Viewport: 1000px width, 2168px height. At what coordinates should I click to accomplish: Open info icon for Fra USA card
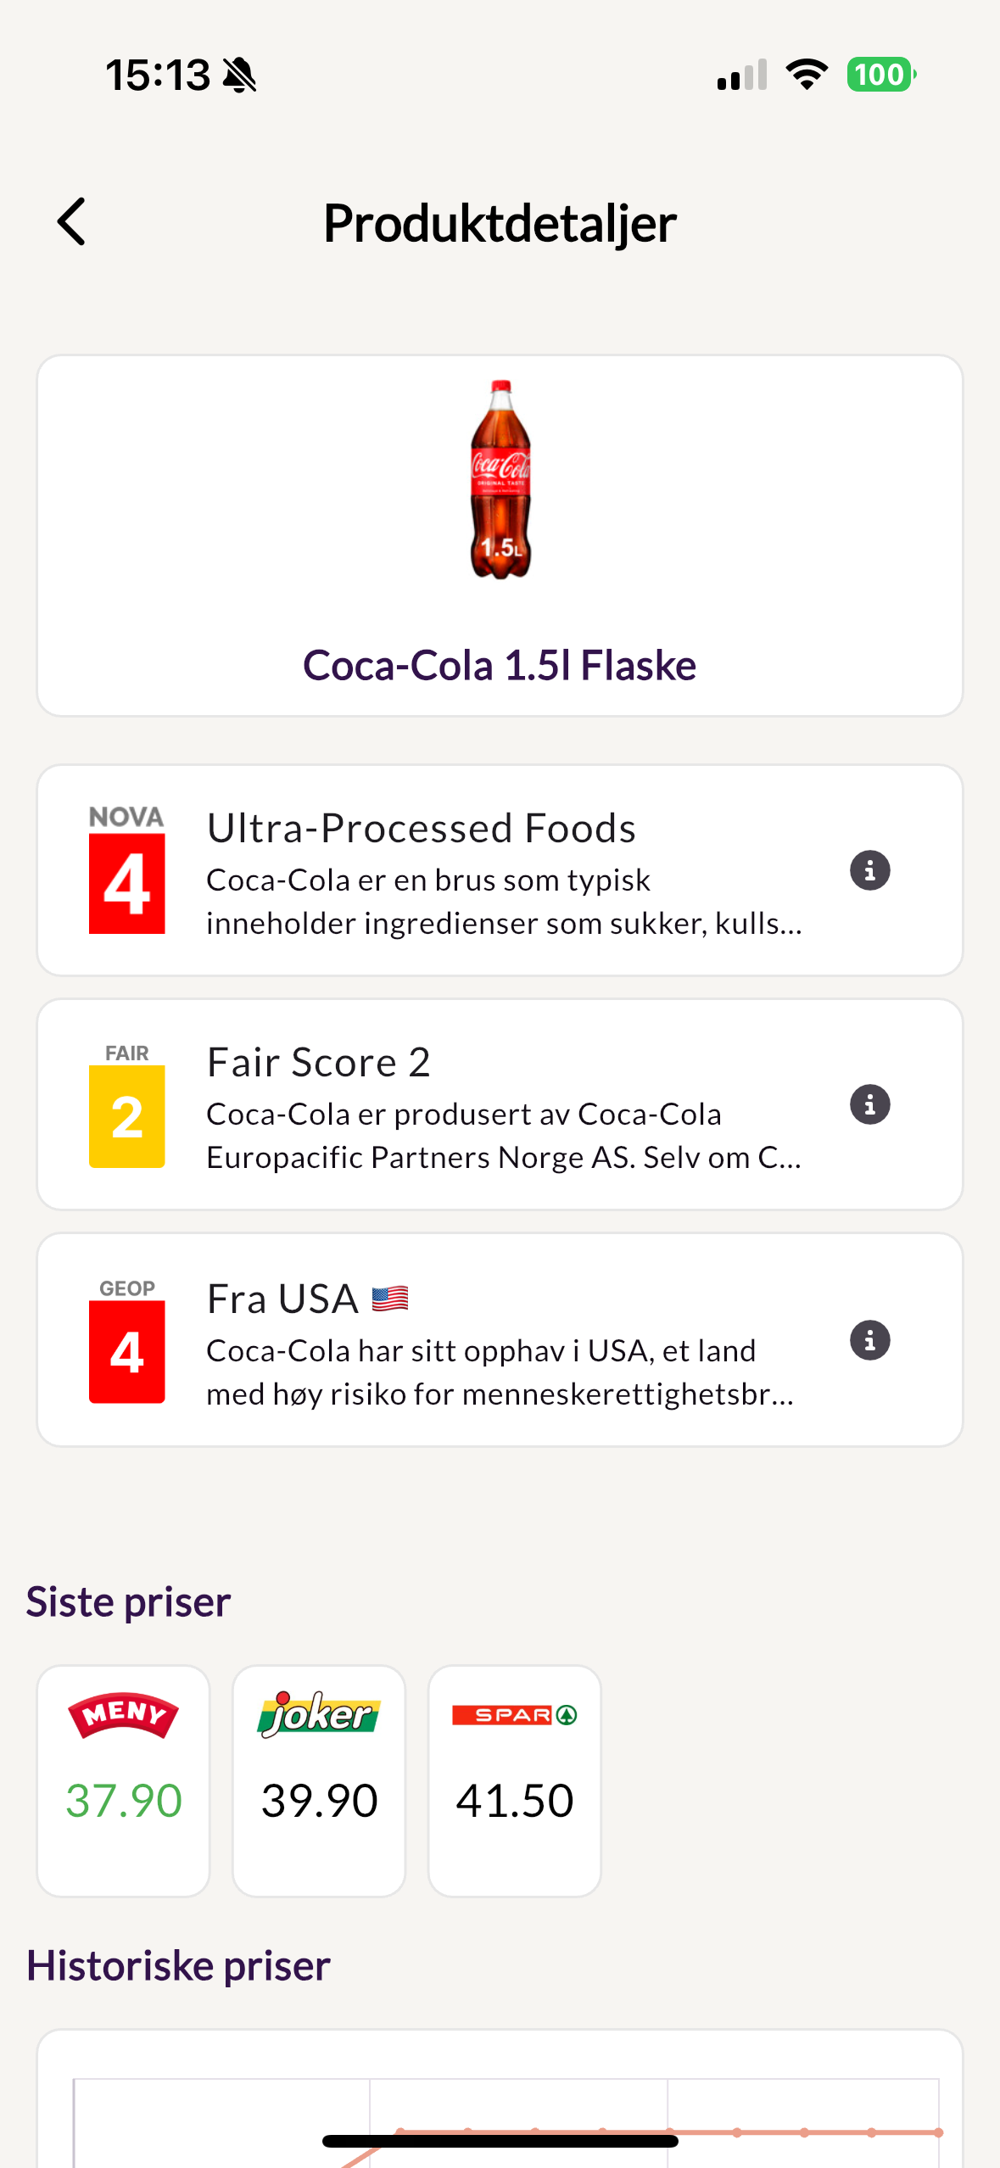[869, 1340]
